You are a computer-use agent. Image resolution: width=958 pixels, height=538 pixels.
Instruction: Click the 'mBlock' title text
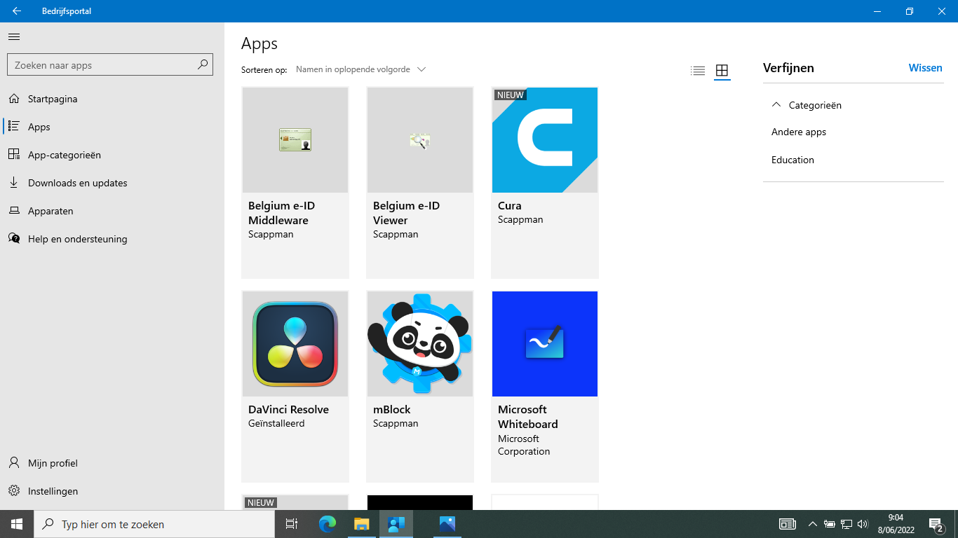pos(392,410)
